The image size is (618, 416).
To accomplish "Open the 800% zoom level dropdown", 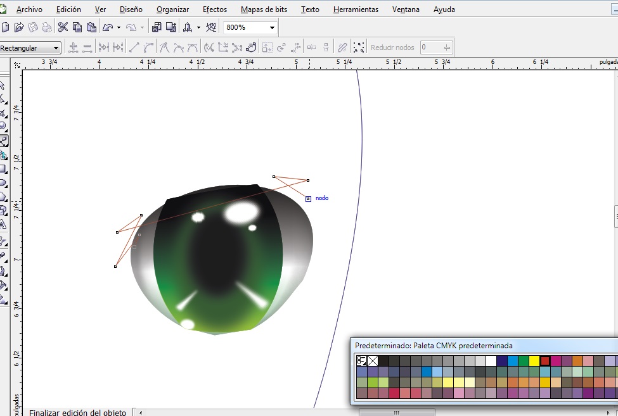I will (x=272, y=28).
